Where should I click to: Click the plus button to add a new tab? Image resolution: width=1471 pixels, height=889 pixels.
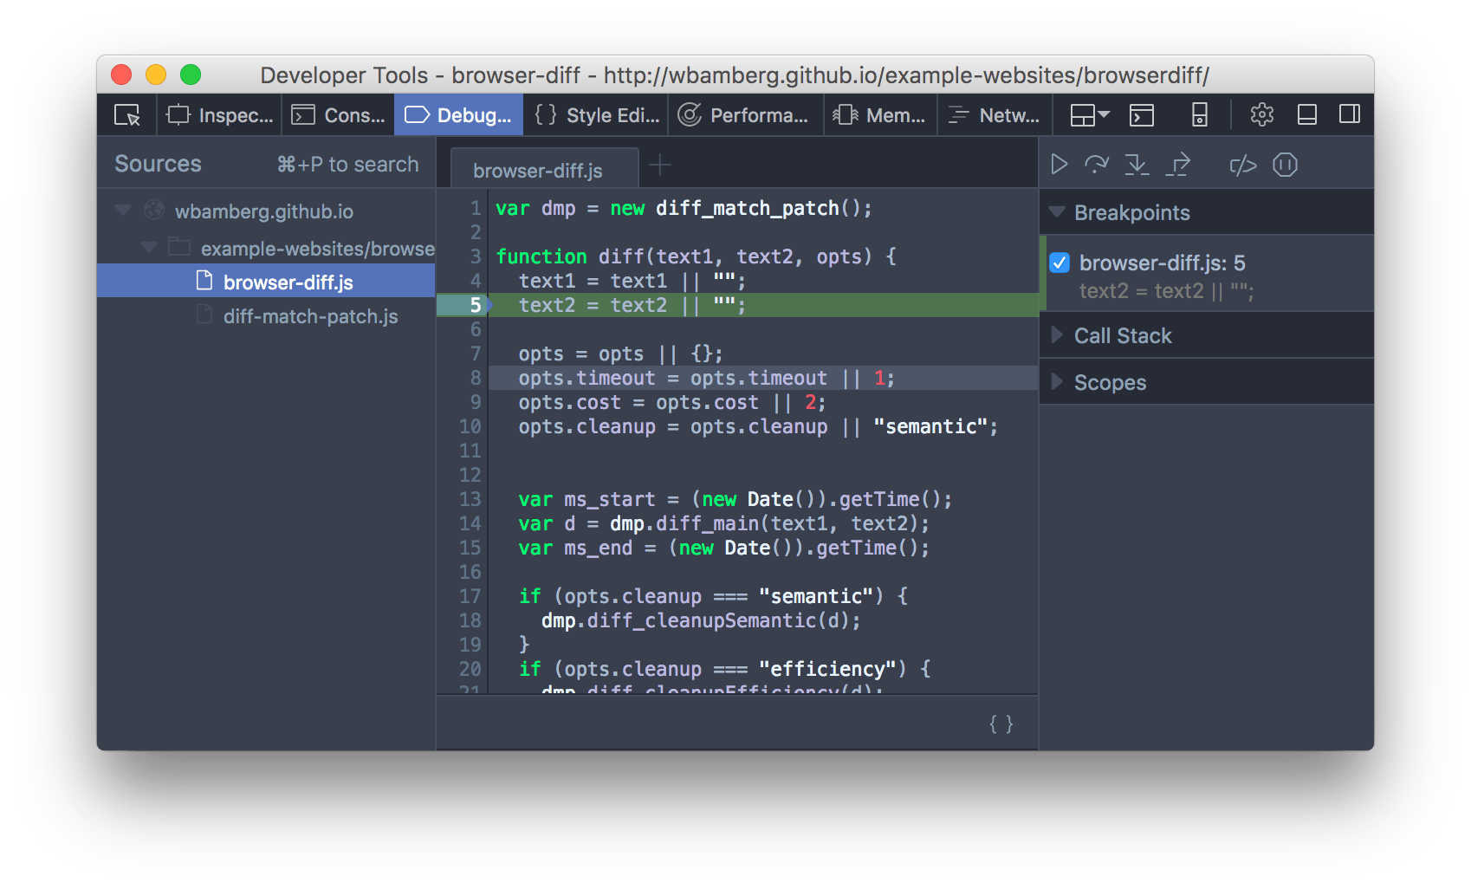[660, 165]
